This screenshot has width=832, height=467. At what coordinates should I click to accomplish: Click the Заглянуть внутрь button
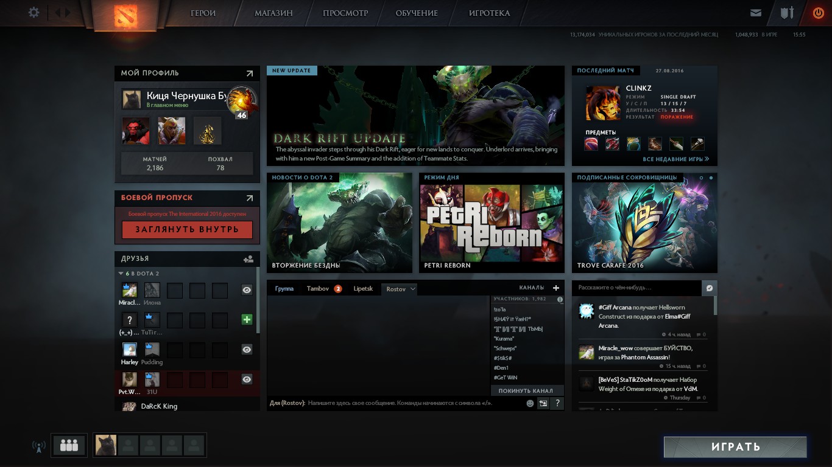click(187, 230)
